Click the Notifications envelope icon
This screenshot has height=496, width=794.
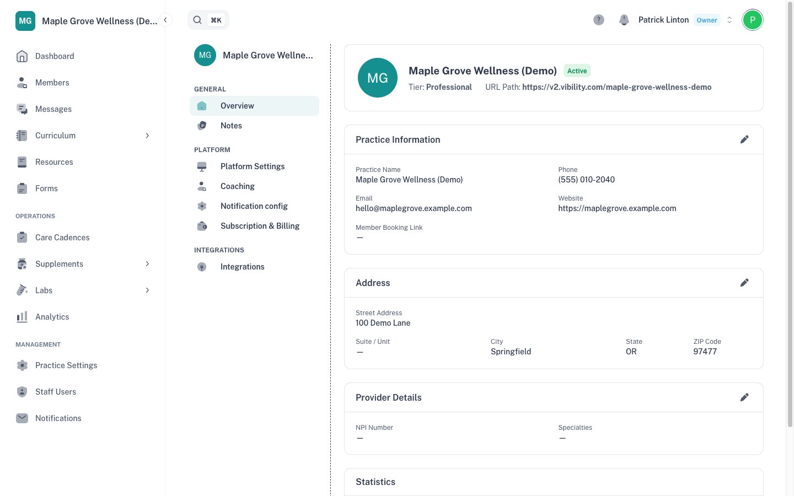[x=22, y=418]
